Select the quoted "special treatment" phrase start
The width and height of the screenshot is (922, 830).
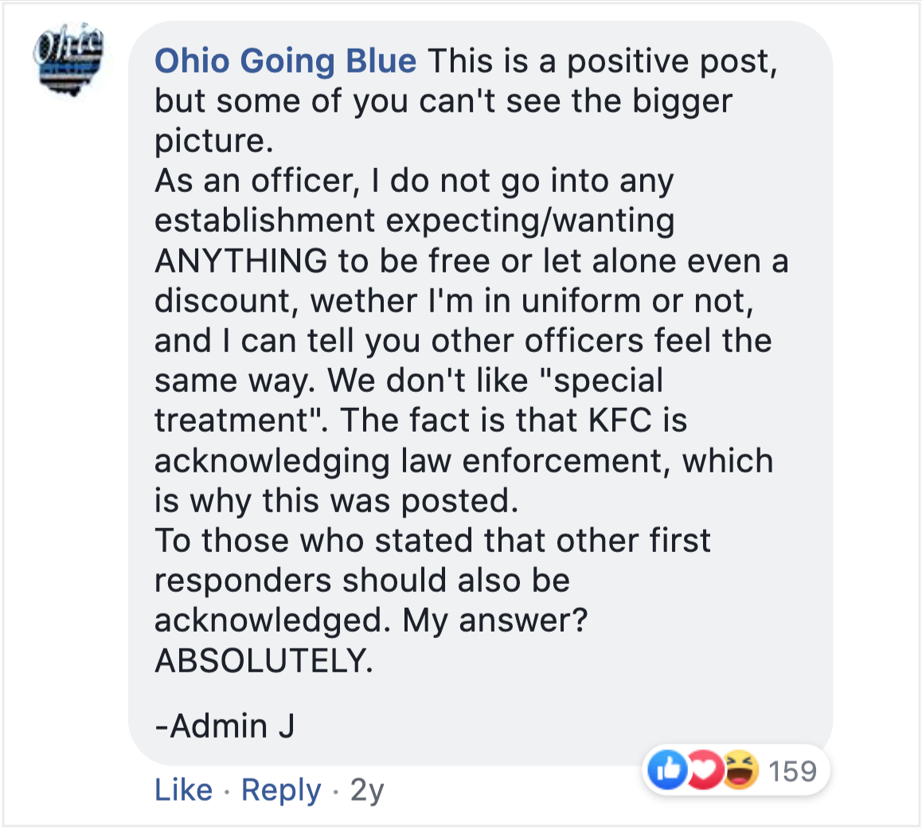[x=602, y=382]
